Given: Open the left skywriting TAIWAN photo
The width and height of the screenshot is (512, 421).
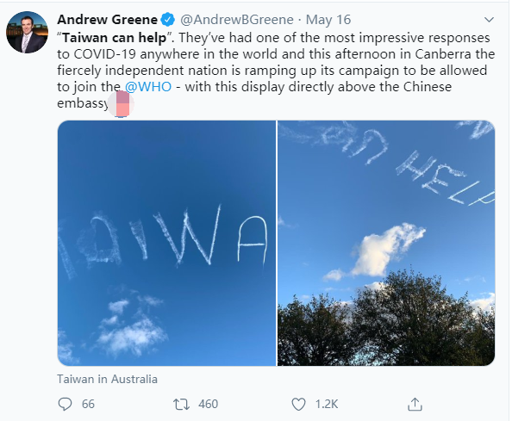Looking at the screenshot, I should tap(166, 244).
